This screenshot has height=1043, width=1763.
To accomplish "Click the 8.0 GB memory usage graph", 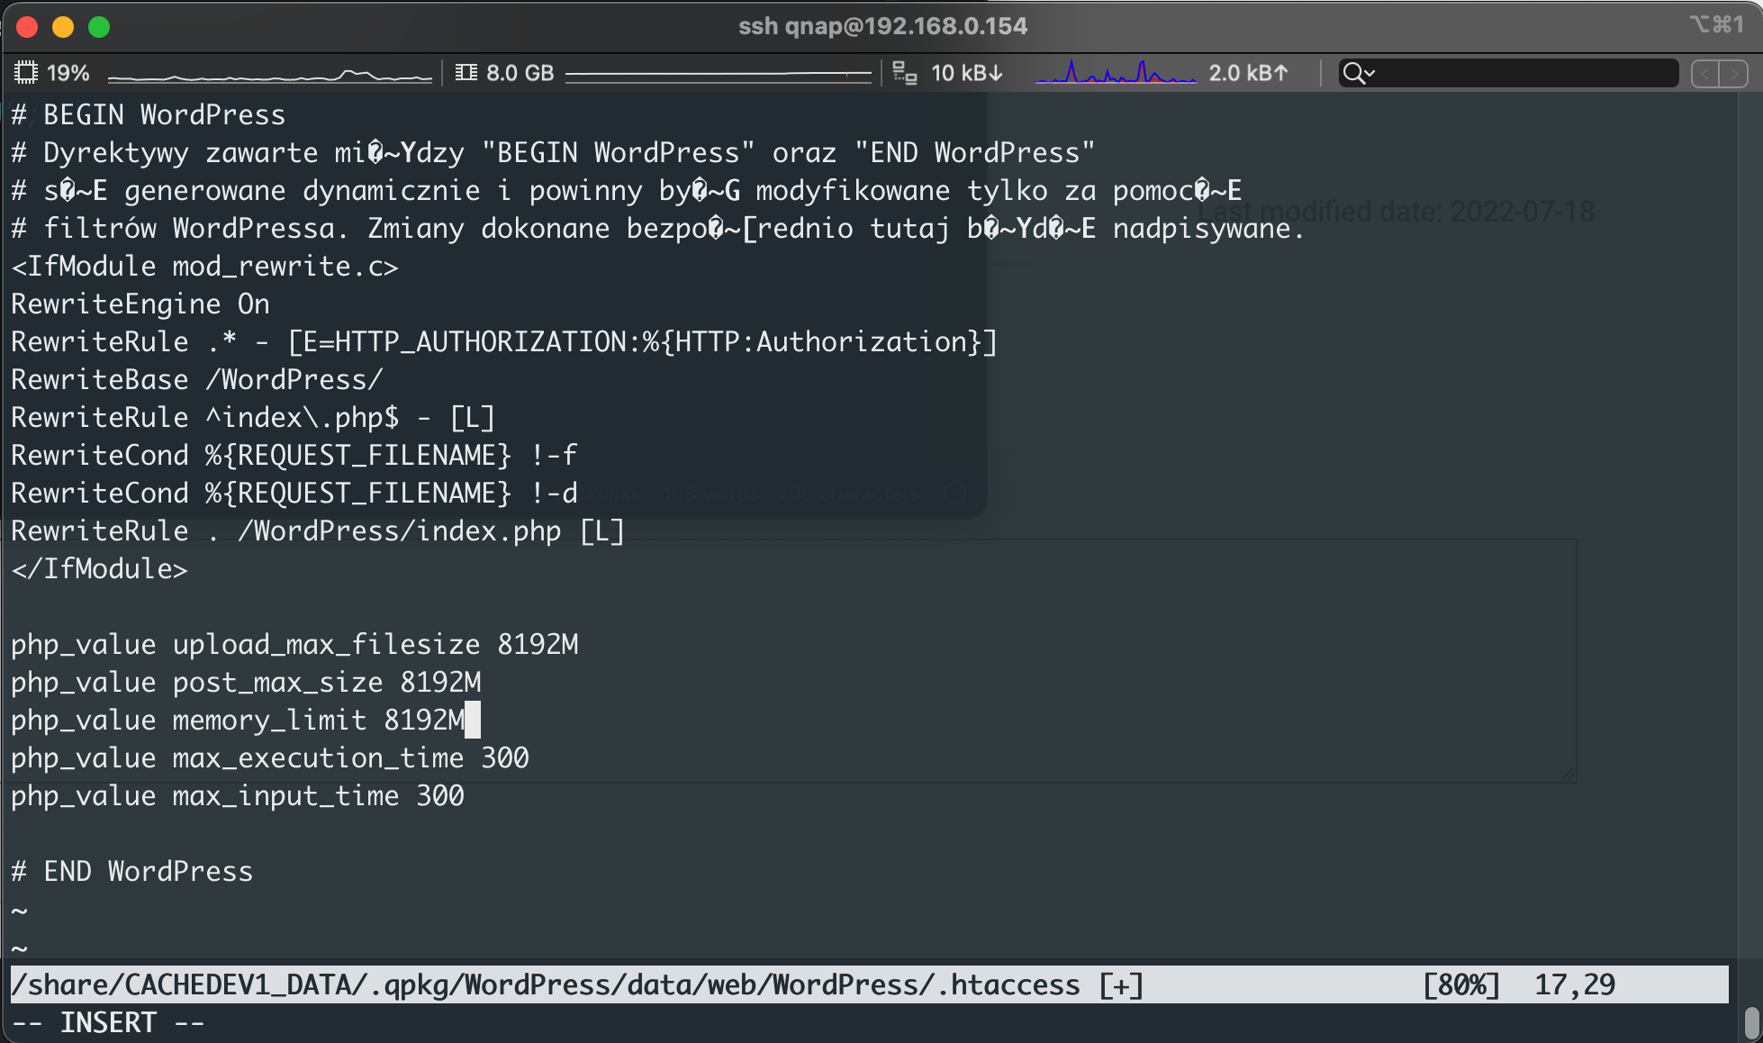I will point(719,76).
